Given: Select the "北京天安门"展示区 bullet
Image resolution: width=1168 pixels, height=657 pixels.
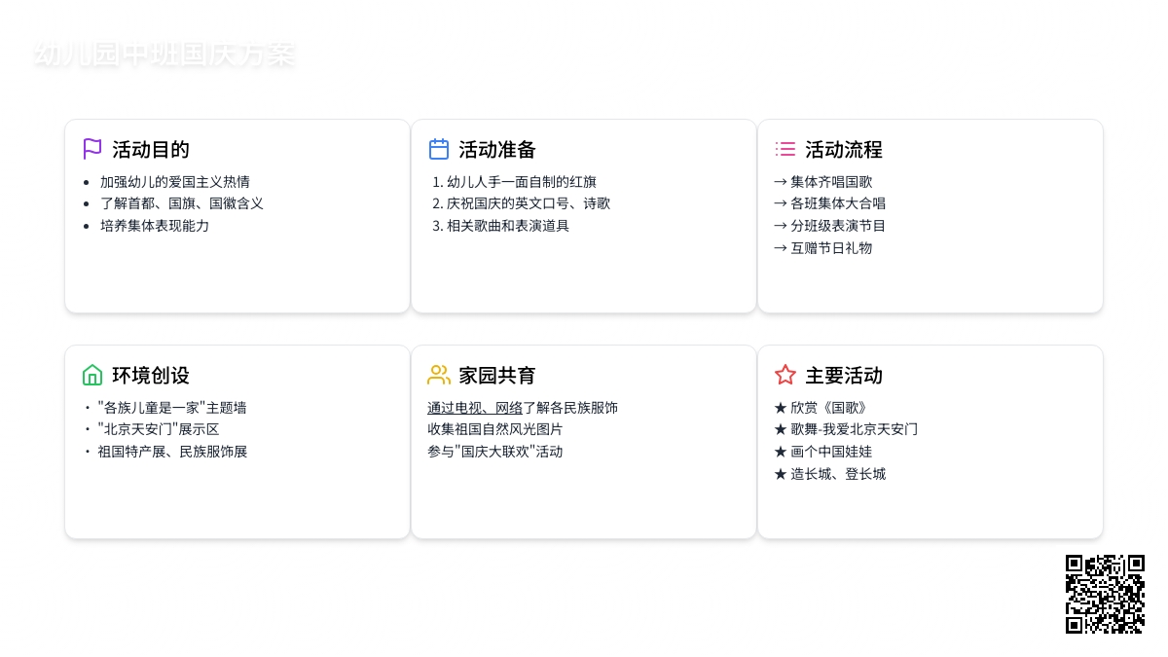Looking at the screenshot, I should point(159,429).
